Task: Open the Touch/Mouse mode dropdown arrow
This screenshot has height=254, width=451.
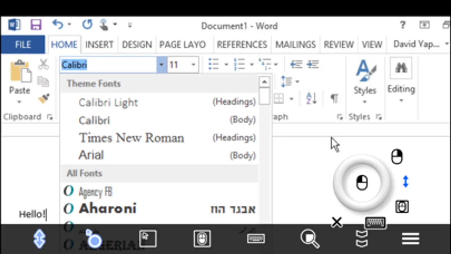Action: click(x=115, y=25)
